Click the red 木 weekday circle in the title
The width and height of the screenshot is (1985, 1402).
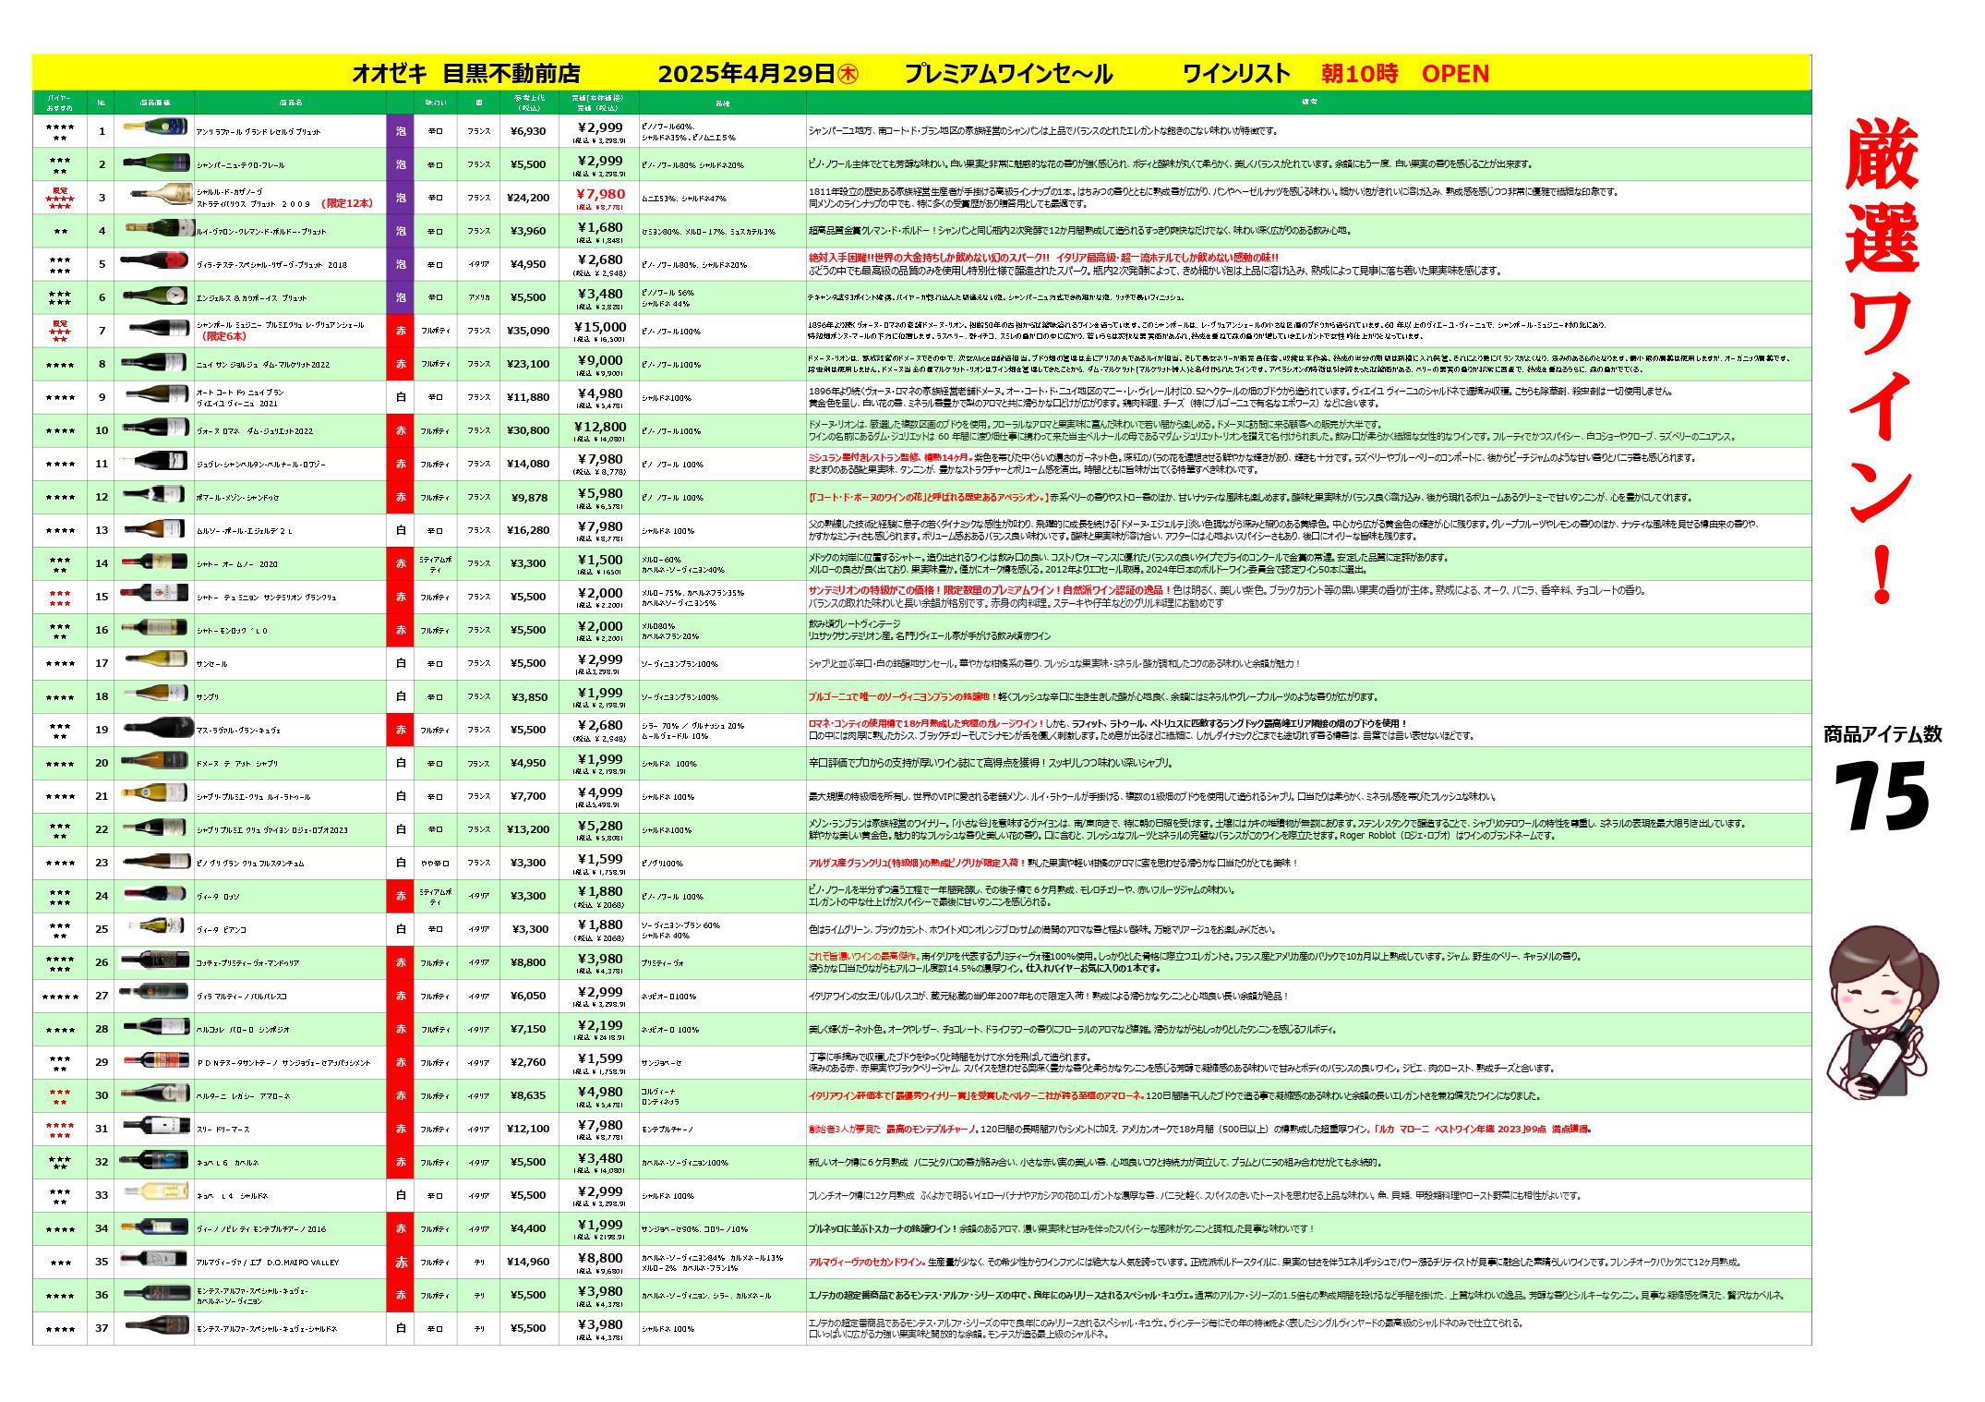click(x=848, y=74)
